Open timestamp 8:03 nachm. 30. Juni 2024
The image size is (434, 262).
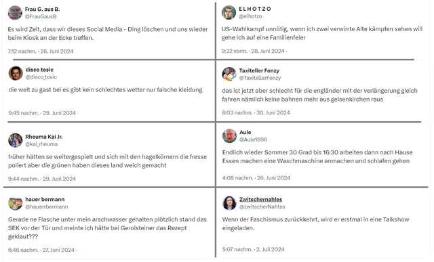[256, 113]
